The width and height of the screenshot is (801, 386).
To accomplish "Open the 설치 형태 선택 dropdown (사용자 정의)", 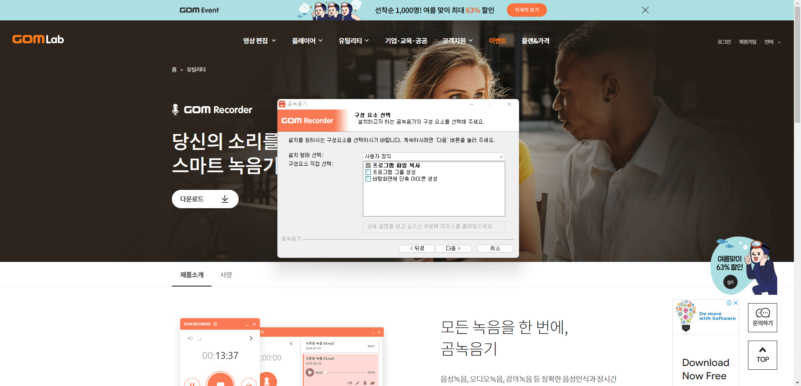I will [x=434, y=156].
